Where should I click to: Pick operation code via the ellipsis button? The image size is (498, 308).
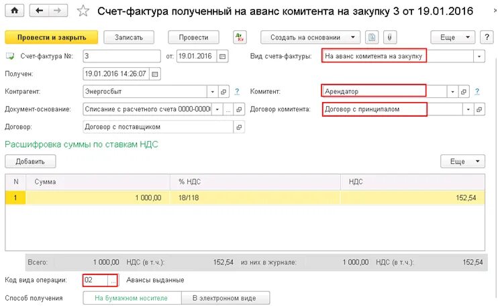(113, 280)
